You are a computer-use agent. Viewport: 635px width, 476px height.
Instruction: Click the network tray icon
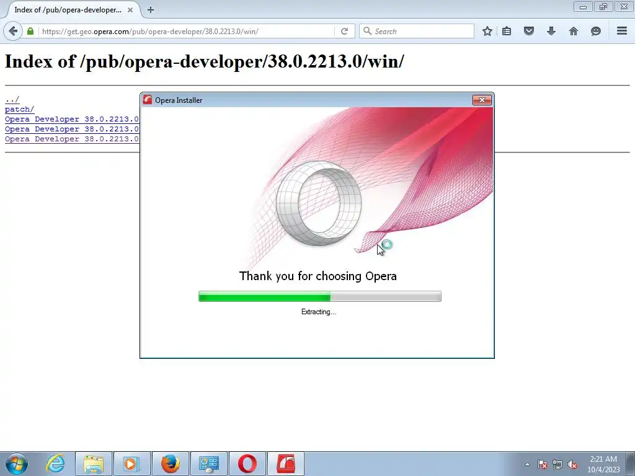tap(557, 465)
